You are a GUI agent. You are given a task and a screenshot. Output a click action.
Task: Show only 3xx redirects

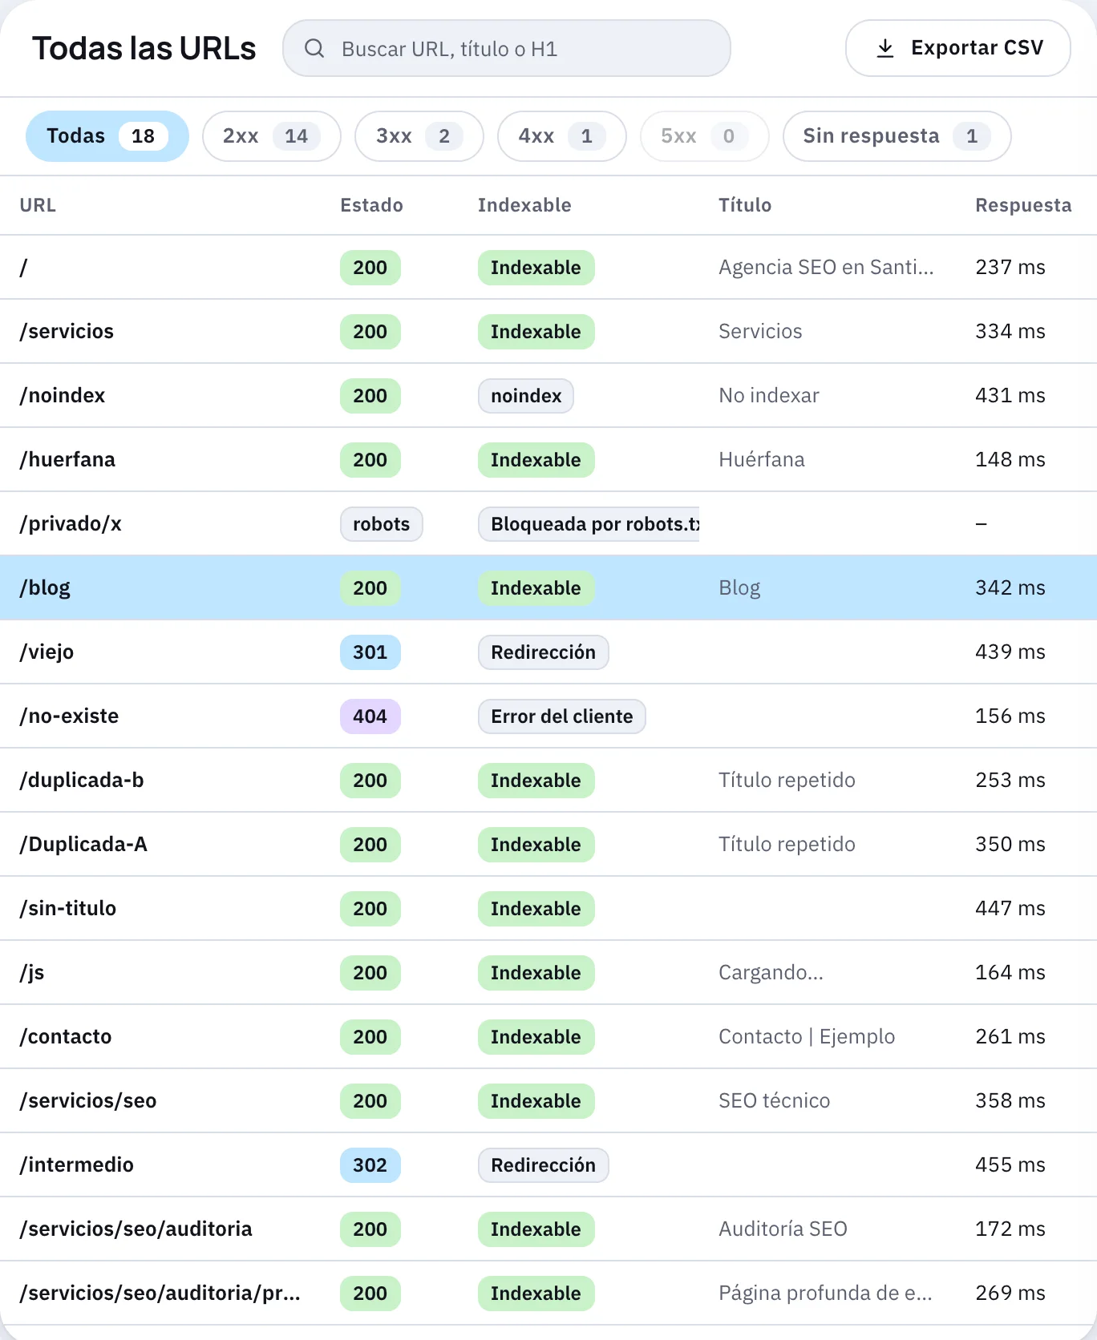point(419,136)
